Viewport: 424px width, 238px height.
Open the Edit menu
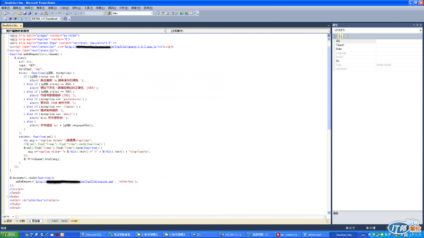tap(17, 8)
